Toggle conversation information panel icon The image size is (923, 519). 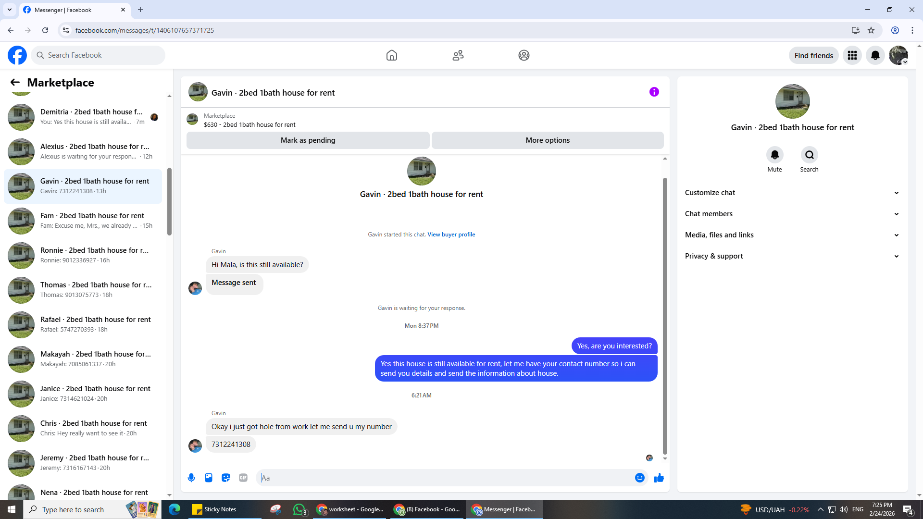[654, 92]
